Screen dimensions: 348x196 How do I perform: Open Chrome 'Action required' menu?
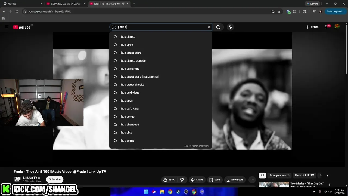pyautogui.click(x=335, y=11)
